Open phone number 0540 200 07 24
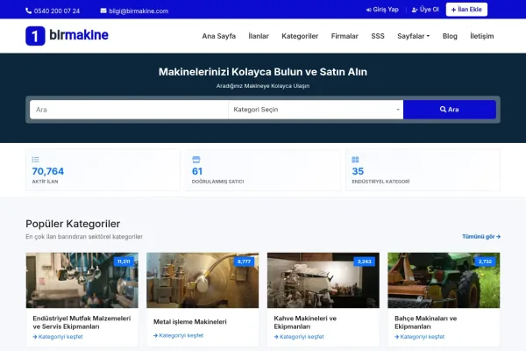The image size is (526, 351). [x=57, y=11]
